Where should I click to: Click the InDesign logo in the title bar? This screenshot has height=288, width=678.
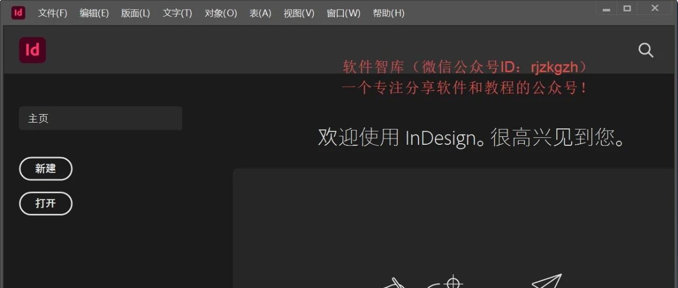pos(19,13)
